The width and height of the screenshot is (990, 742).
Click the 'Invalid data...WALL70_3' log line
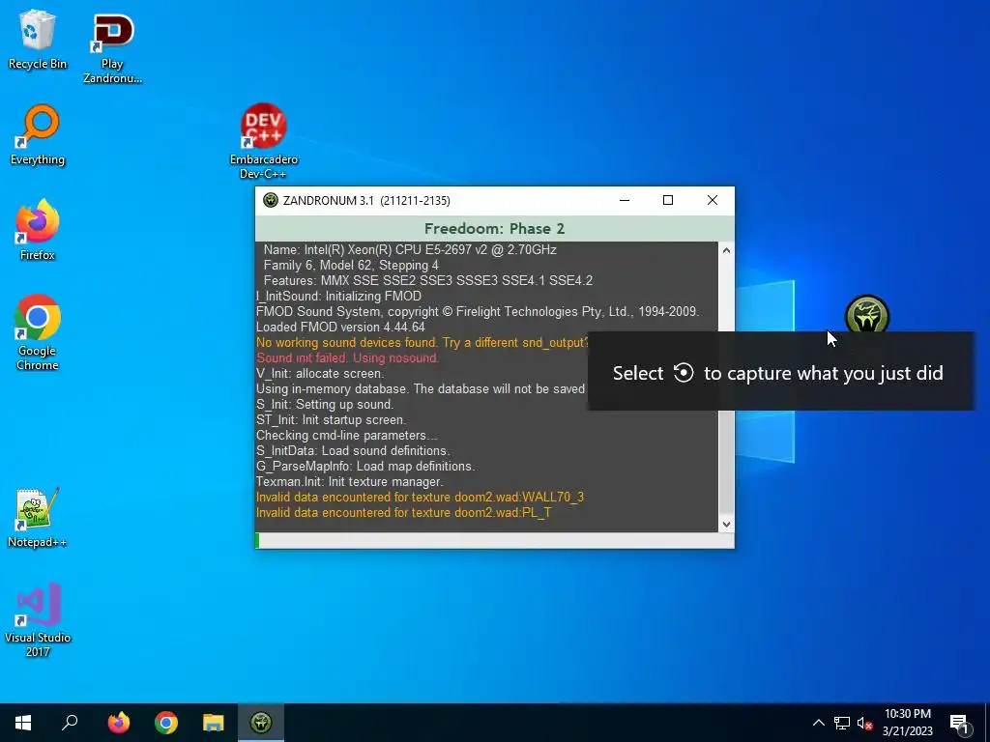pos(420,498)
